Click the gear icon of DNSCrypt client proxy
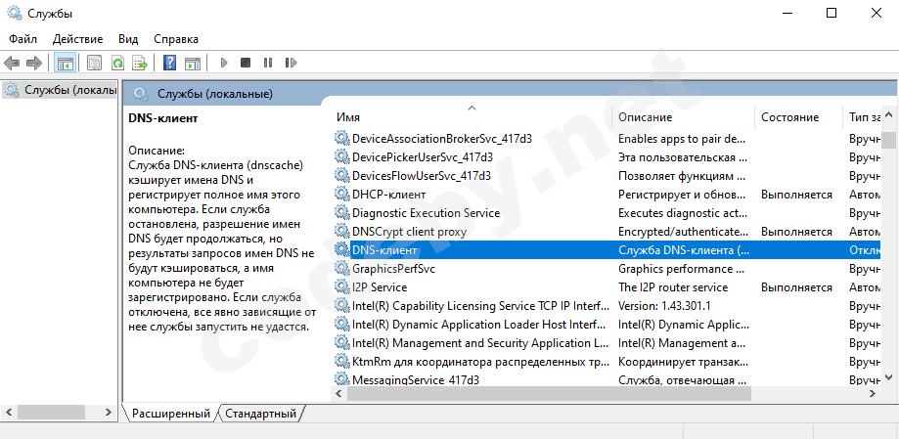The height and width of the screenshot is (439, 899). pos(341,232)
